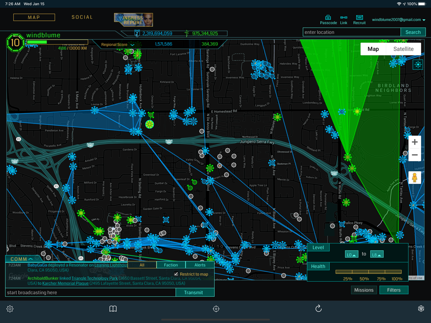Tap the target location icon in bottom toolbar
This screenshot has height=323, width=431.
point(216,309)
